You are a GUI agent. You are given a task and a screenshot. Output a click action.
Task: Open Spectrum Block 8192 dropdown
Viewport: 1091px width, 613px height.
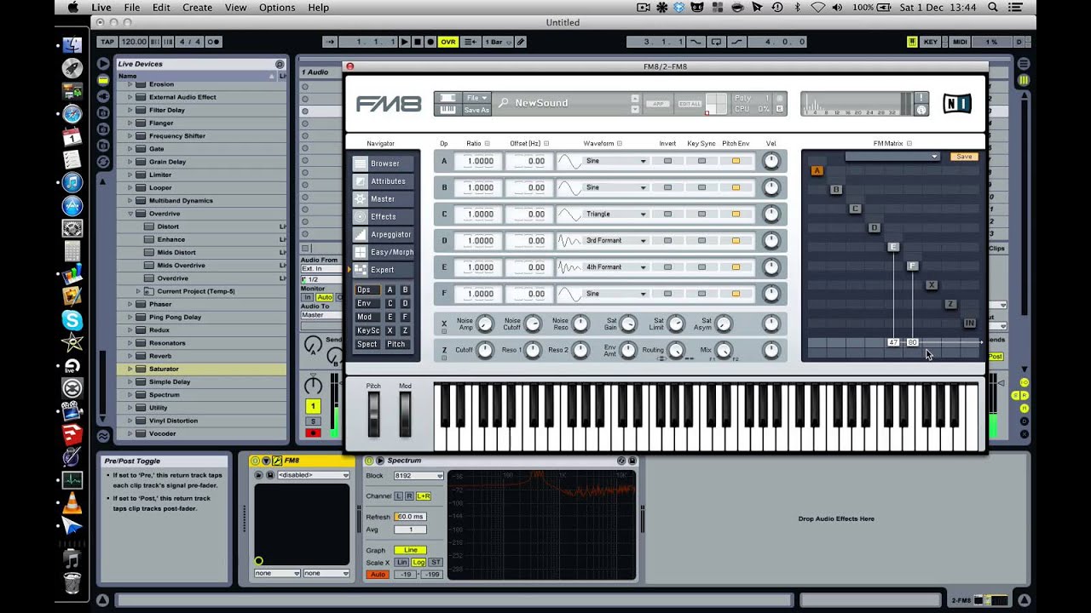tap(418, 476)
